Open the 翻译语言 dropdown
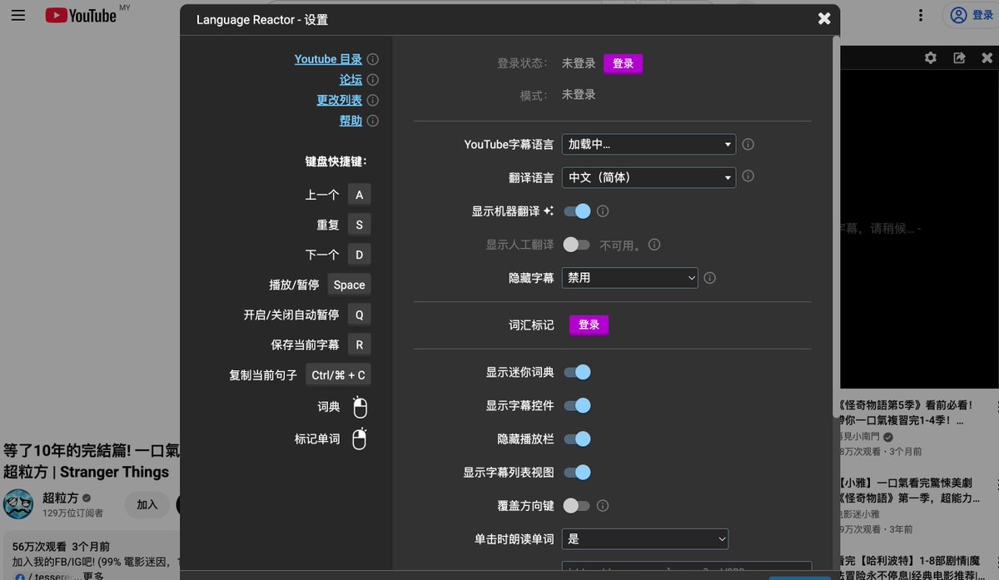The width and height of the screenshot is (999, 580). pyautogui.click(x=649, y=177)
